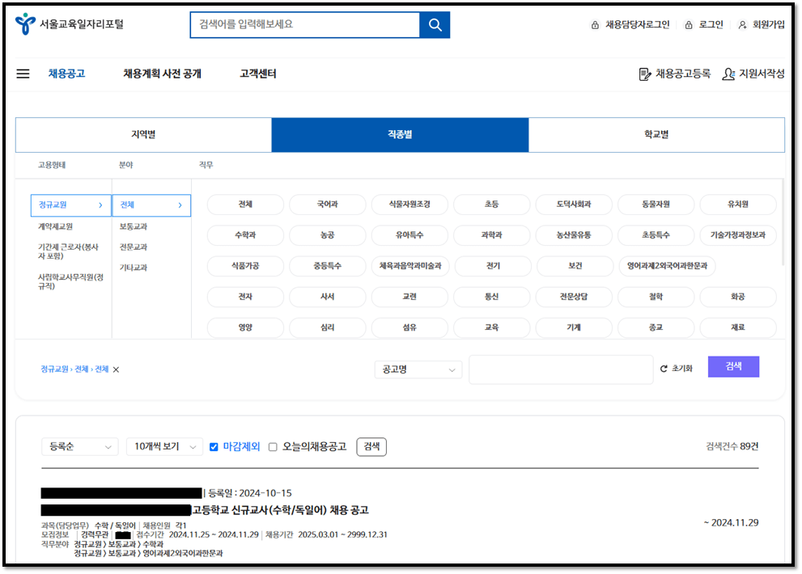Screen dimensions: 802x574
Task: Click the search magnifier icon
Action: click(434, 24)
